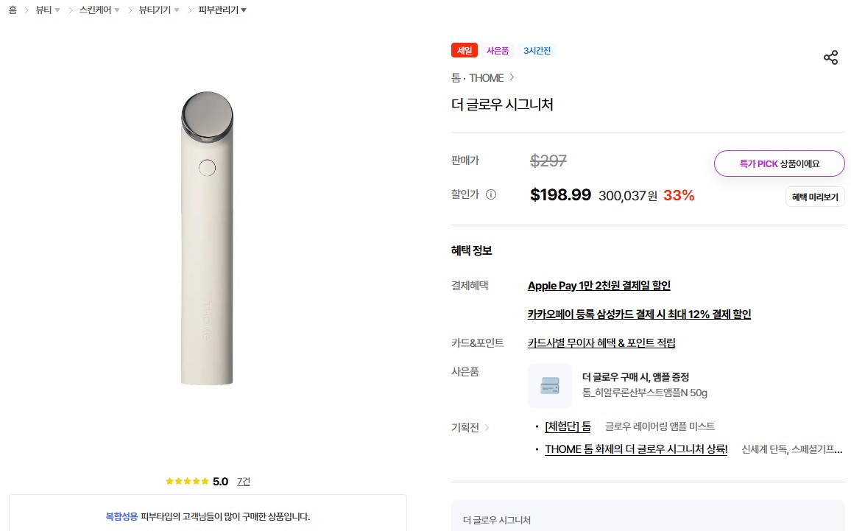The height and width of the screenshot is (531, 851).
Task: Open the 피부관리기 category dropdown
Action: (x=244, y=10)
